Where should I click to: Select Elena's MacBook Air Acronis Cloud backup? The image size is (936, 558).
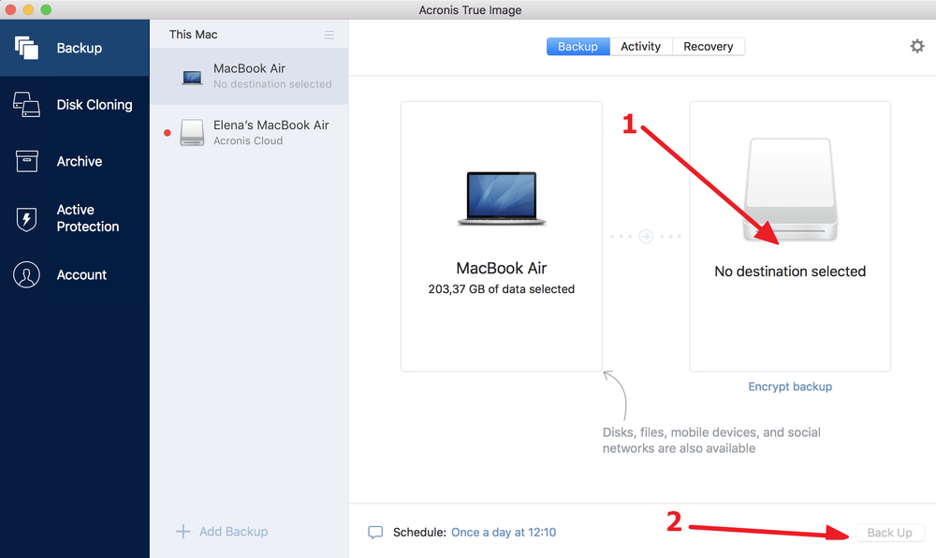(x=249, y=133)
